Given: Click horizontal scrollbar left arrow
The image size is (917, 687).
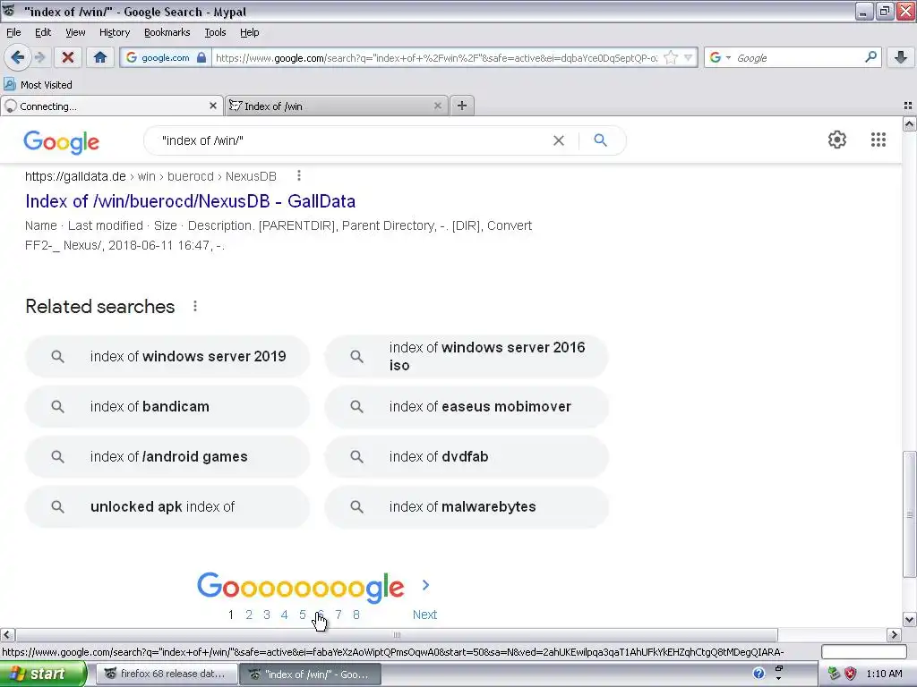Looking at the screenshot, I should coord(7,634).
